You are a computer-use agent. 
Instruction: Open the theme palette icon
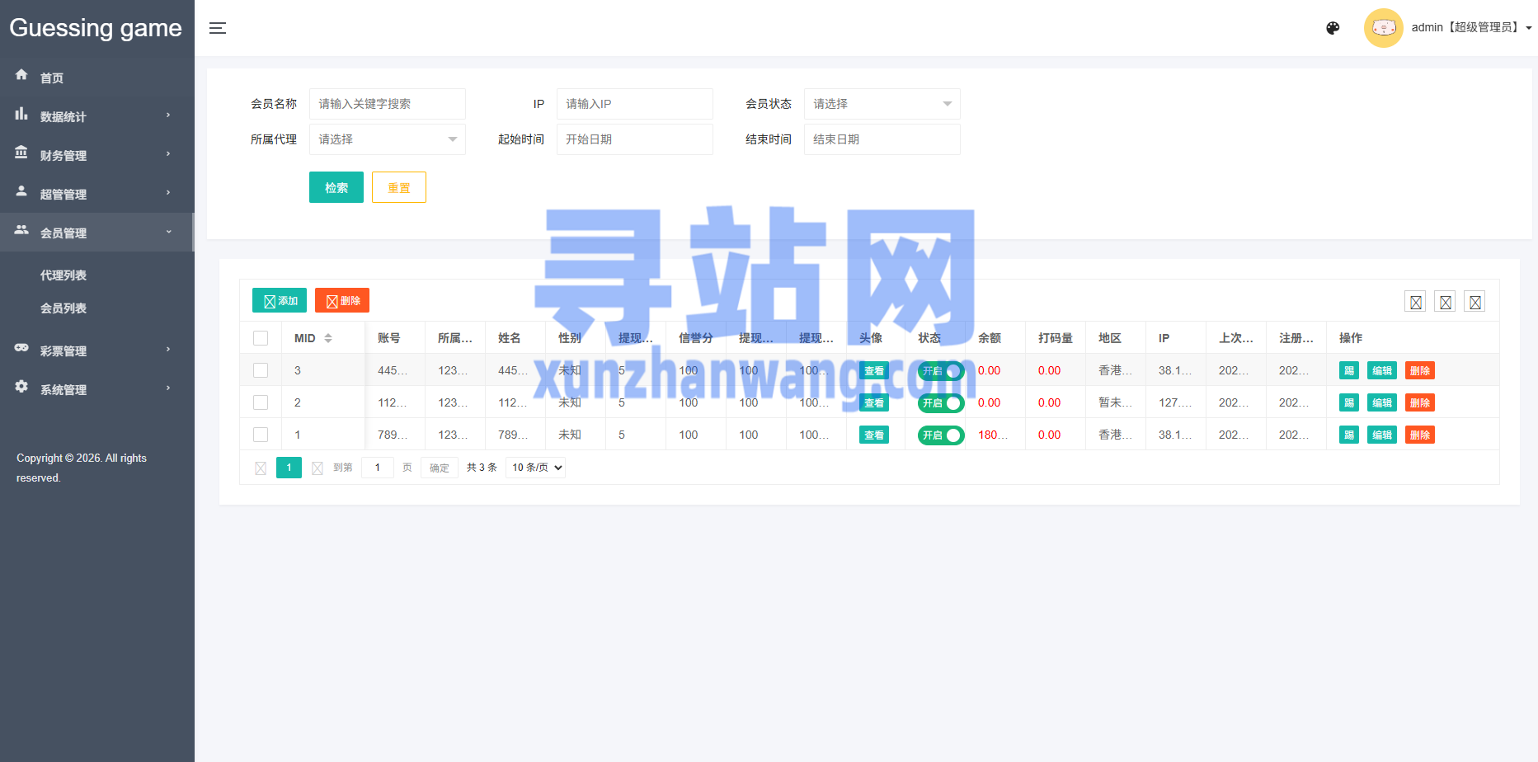coord(1333,28)
